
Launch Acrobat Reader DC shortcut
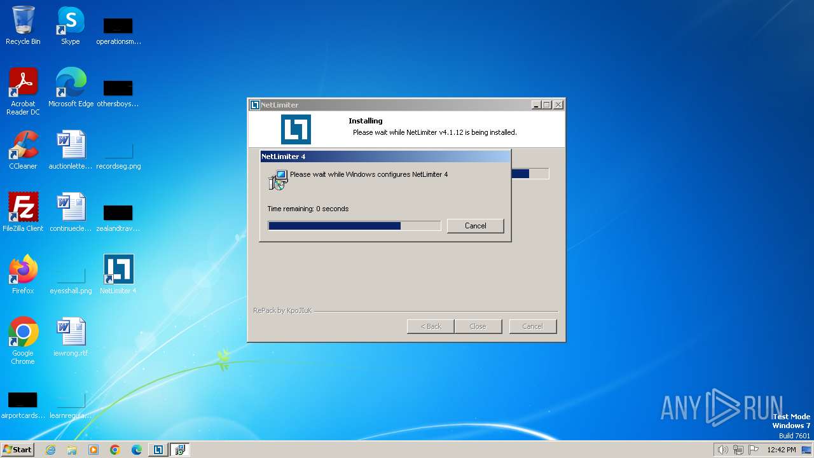pyautogui.click(x=23, y=92)
